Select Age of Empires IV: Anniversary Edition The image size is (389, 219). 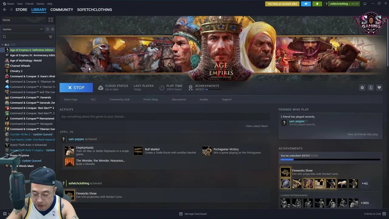[33, 55]
